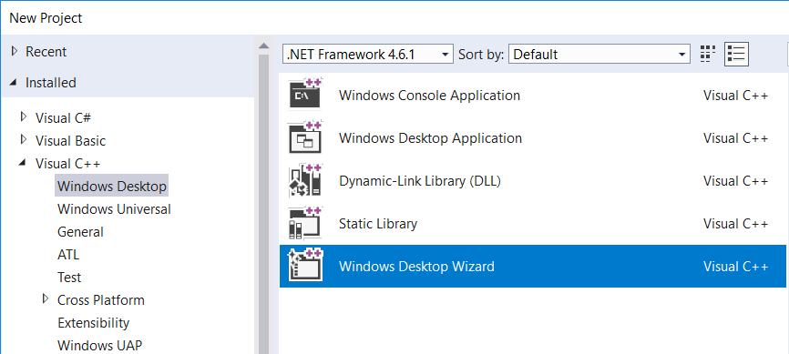Select the Test category
This screenshot has width=789, height=354.
(x=69, y=277)
